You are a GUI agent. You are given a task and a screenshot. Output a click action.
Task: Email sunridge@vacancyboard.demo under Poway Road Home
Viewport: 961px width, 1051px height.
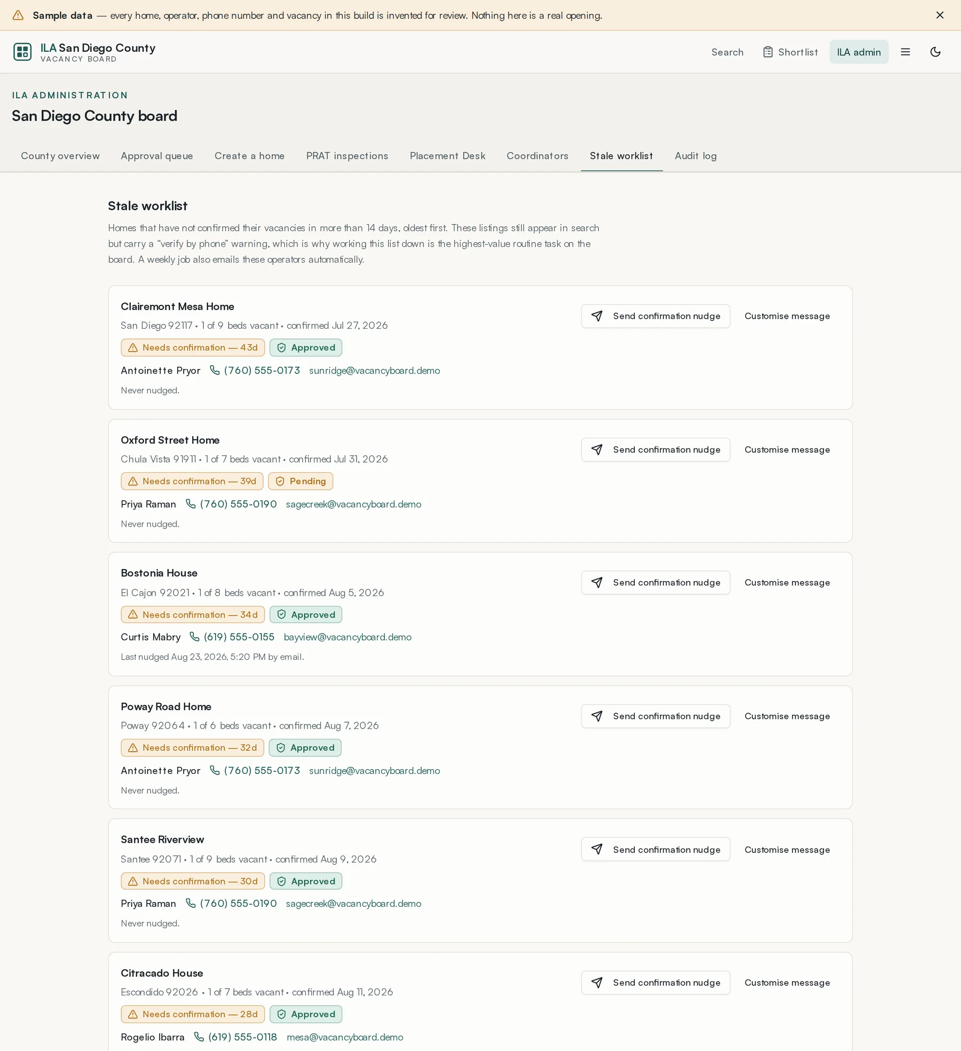(x=374, y=770)
